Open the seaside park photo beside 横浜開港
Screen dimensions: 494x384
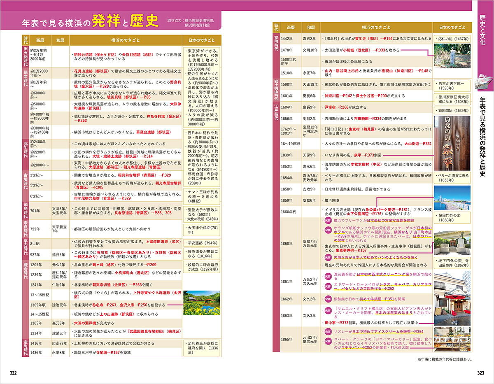point(452,198)
